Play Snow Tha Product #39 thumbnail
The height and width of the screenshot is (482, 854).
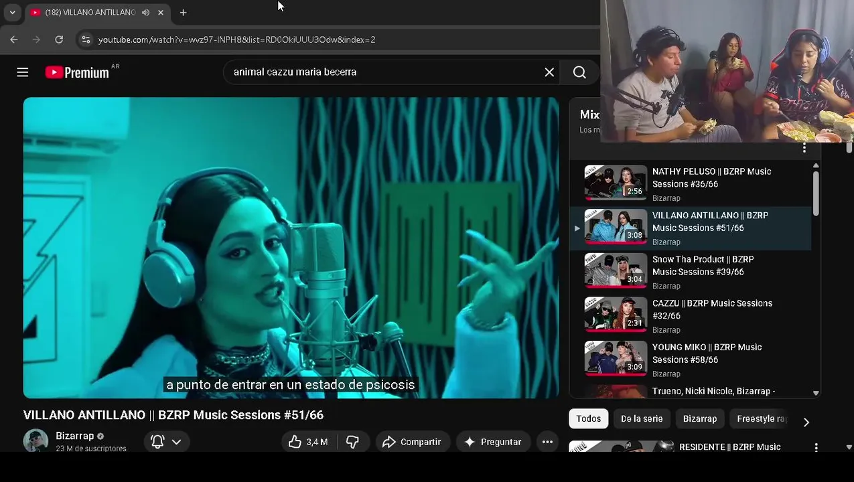click(616, 270)
